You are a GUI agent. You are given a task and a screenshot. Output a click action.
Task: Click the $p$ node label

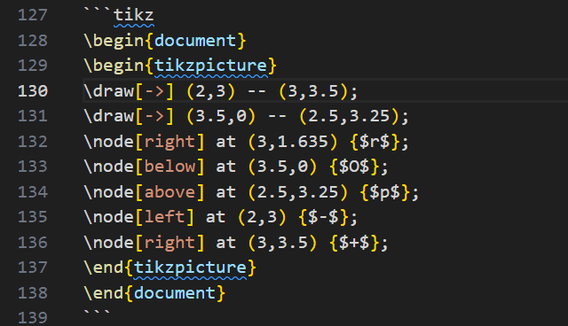click(384, 192)
